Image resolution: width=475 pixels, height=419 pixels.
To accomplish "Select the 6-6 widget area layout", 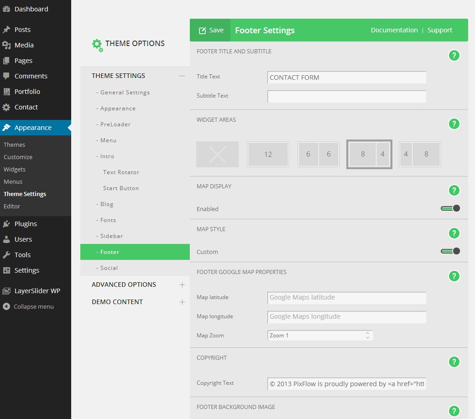I will coord(318,154).
